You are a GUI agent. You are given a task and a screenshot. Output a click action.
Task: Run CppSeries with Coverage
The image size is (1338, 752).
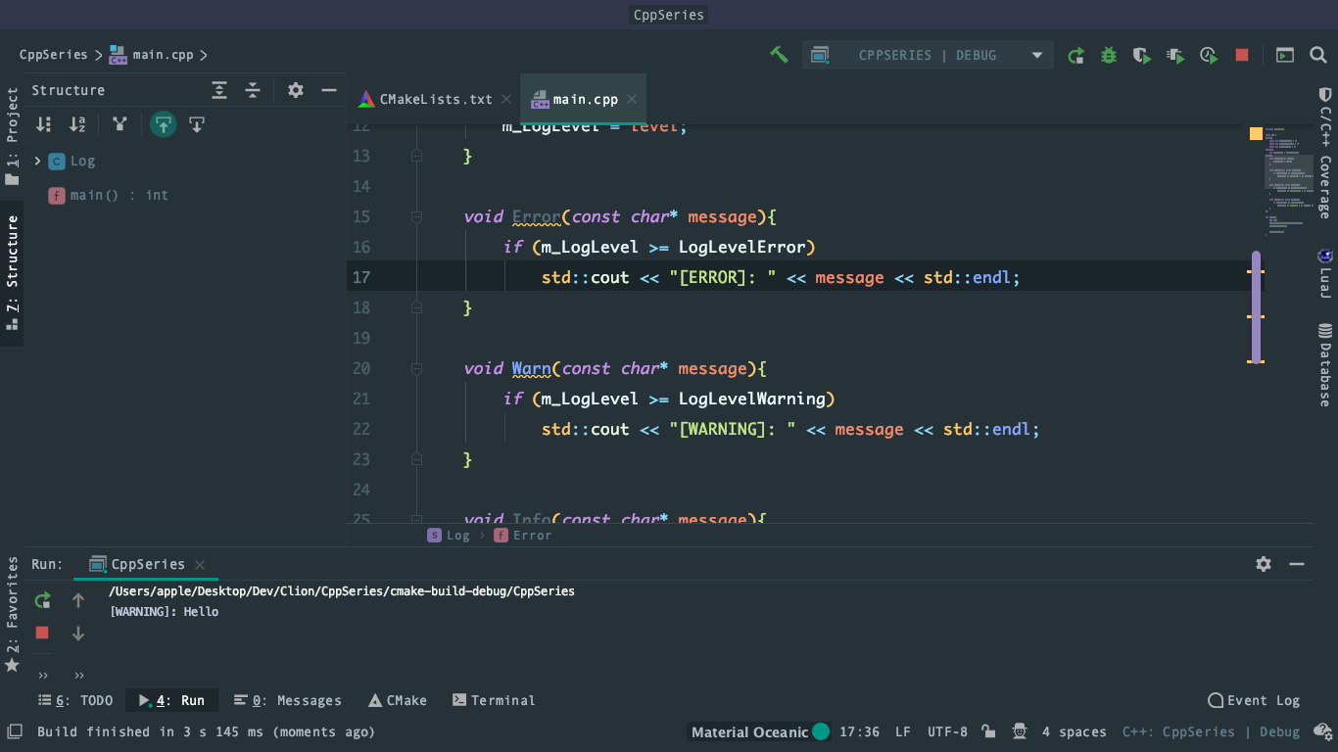point(1142,56)
